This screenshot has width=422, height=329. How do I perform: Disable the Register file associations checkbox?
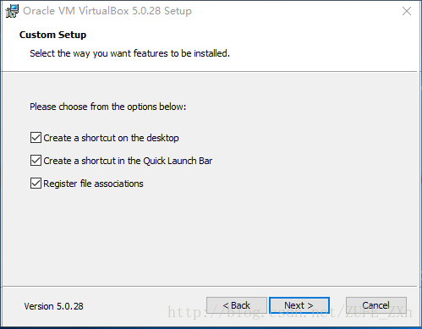coord(36,184)
